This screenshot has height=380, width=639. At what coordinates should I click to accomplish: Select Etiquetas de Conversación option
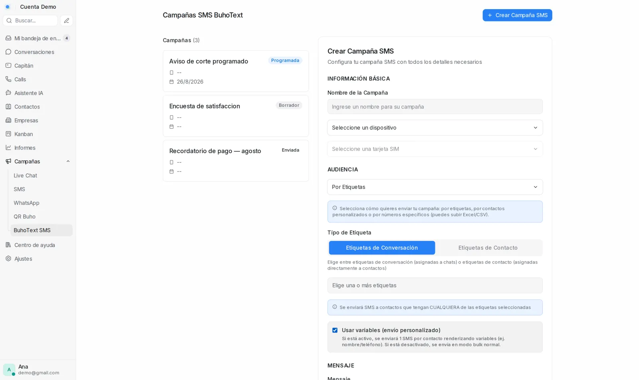(x=382, y=248)
